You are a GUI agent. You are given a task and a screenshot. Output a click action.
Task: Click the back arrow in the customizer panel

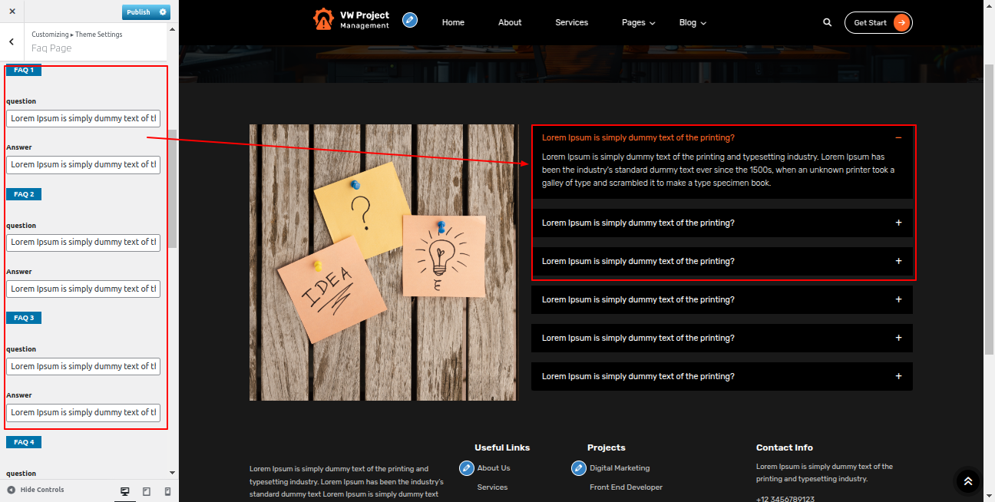click(x=12, y=41)
